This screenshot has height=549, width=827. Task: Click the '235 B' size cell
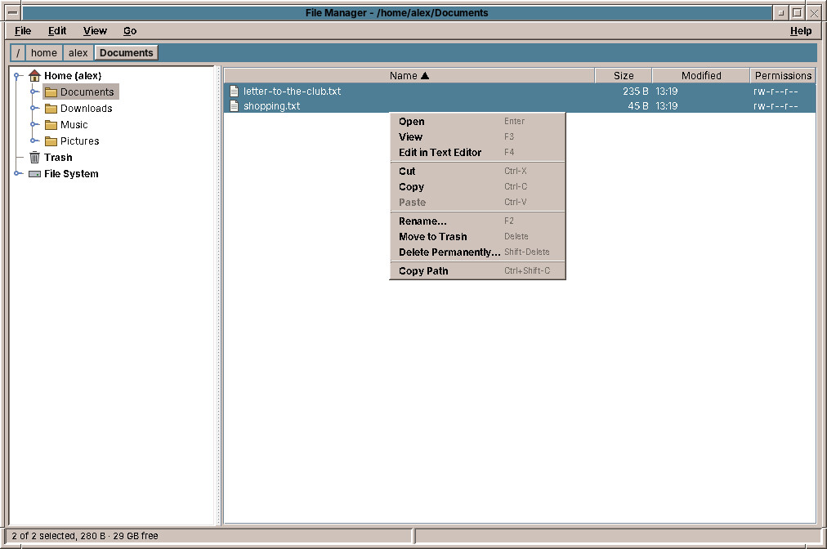[x=635, y=91]
